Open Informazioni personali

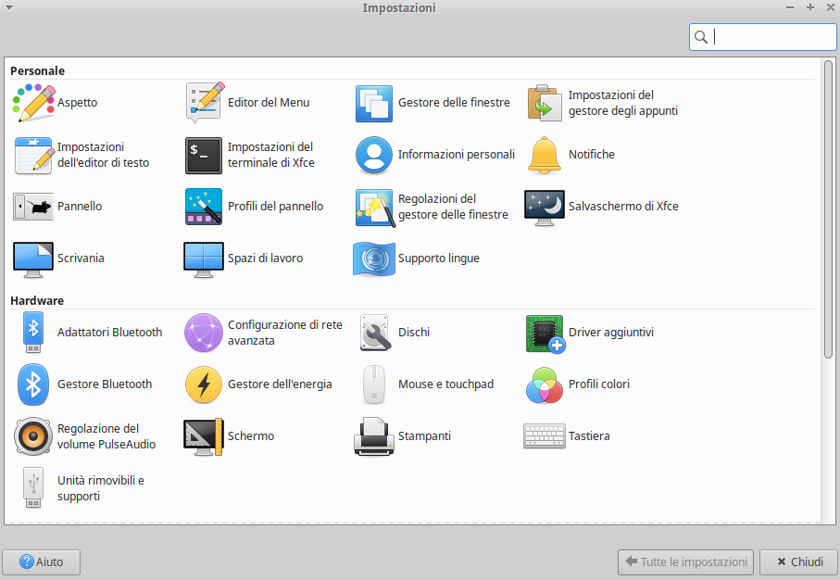(434, 155)
